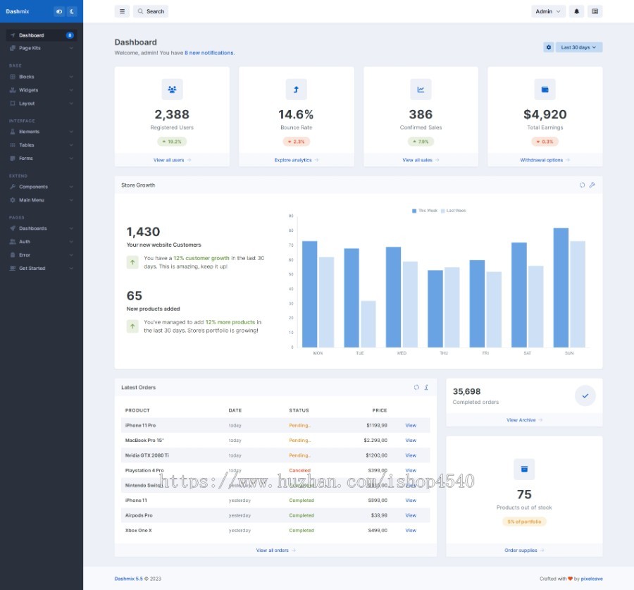The image size is (634, 590).
Task: Click the Confirmed Sales chart icon
Action: tap(421, 90)
